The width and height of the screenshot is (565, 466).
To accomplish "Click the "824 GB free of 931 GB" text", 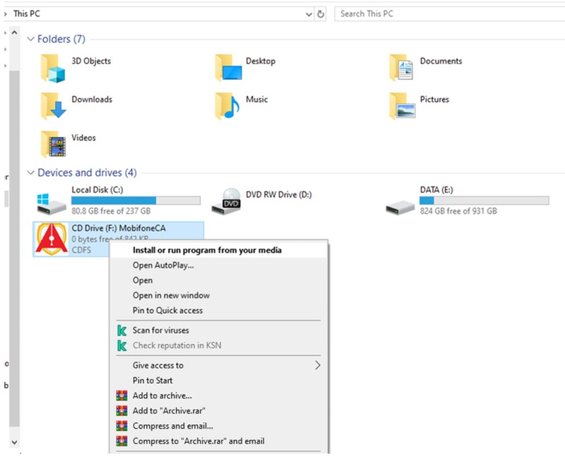I will click(458, 211).
